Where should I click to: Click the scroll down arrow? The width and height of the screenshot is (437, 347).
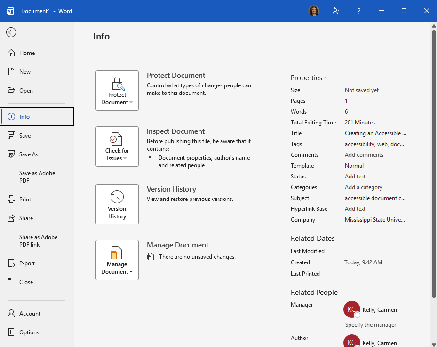(434, 345)
